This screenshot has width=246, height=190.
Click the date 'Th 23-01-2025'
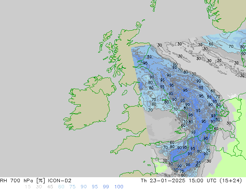163,181
